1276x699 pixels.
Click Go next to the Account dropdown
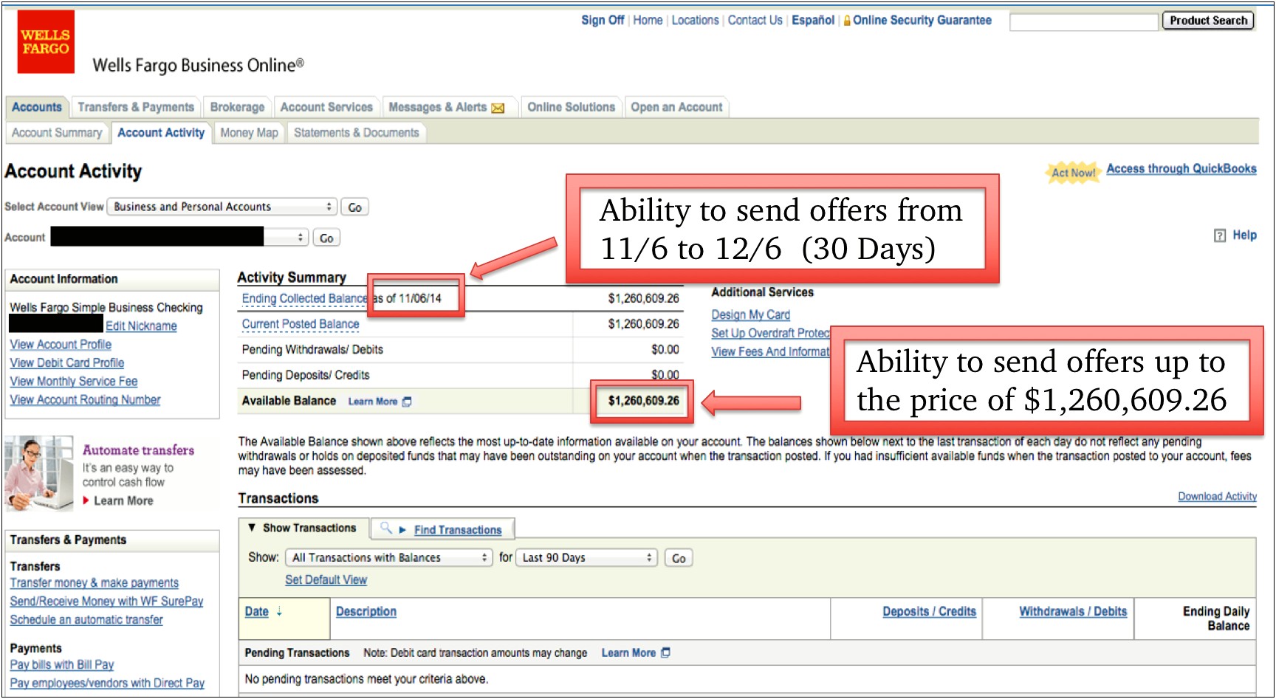326,238
